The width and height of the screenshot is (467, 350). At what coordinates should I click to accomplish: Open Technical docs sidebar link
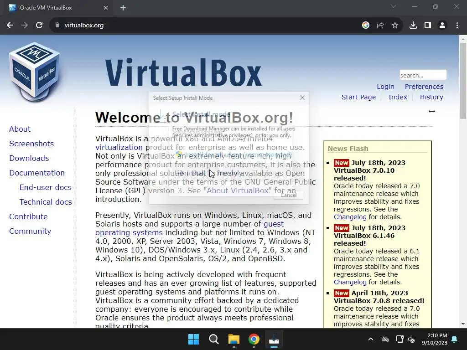click(46, 202)
